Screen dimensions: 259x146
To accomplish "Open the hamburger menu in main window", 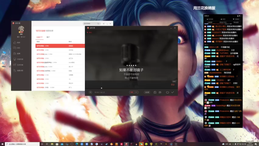I will click(104, 24).
